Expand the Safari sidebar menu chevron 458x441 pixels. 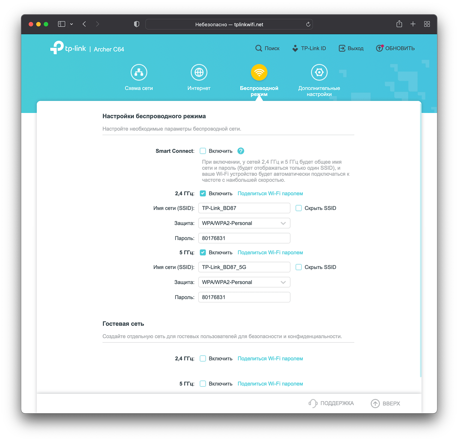[x=72, y=24]
